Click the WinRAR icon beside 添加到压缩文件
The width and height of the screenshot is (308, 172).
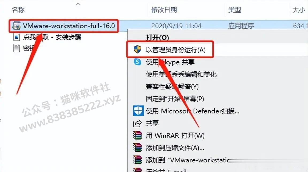pyautogui.click(x=137, y=148)
